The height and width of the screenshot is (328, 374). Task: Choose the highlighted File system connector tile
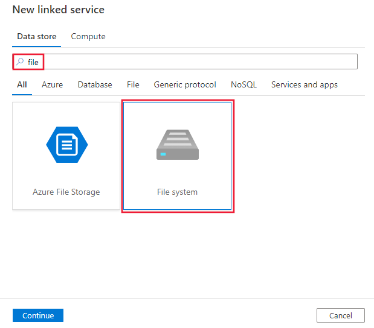click(178, 156)
